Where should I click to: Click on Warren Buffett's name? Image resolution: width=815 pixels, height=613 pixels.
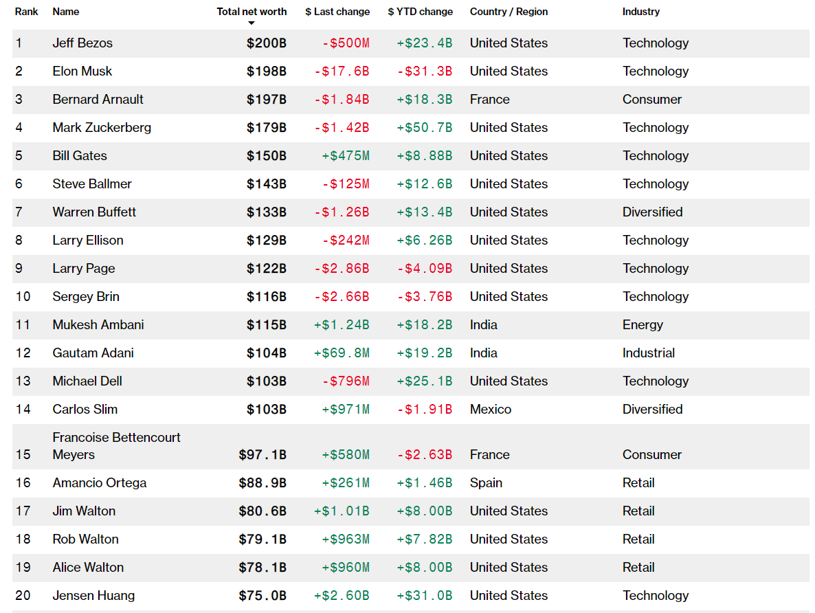click(94, 212)
